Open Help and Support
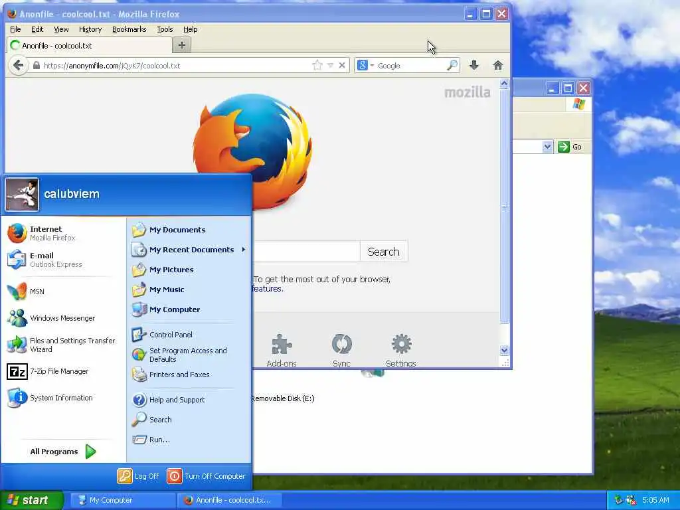The width and height of the screenshot is (680, 510). click(x=189, y=399)
